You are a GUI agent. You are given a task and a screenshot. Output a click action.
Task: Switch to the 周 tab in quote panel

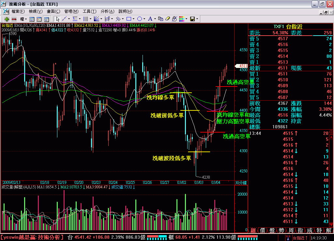[x=291, y=230]
